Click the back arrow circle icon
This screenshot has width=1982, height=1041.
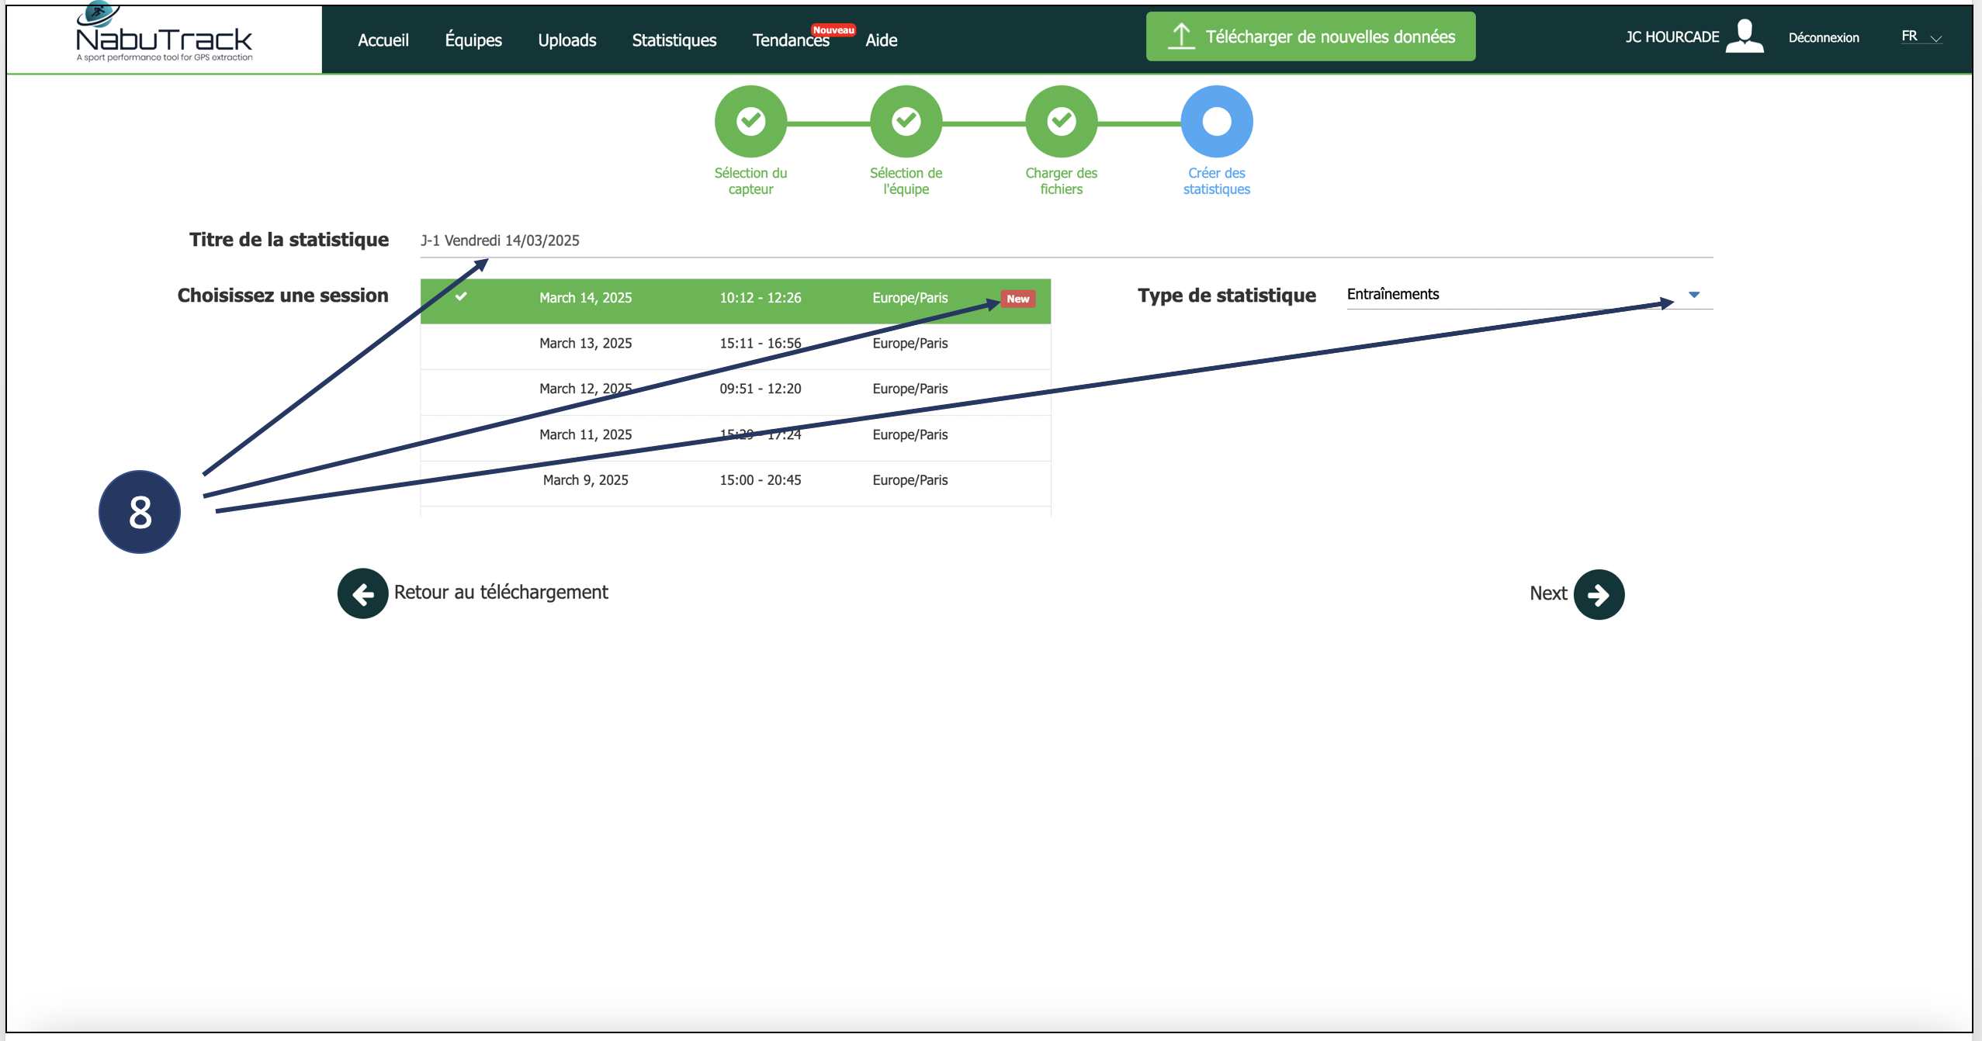pos(362,593)
